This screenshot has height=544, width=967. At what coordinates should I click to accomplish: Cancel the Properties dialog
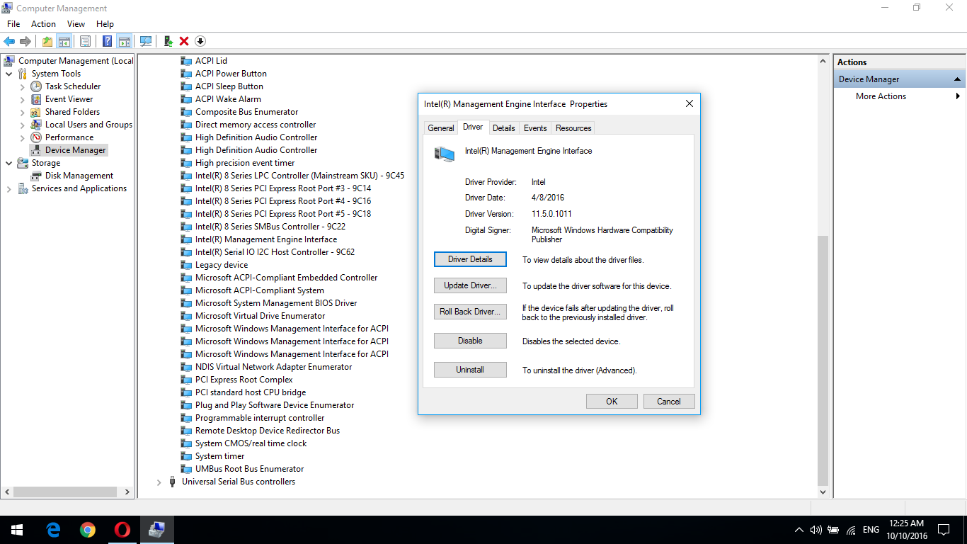669,401
